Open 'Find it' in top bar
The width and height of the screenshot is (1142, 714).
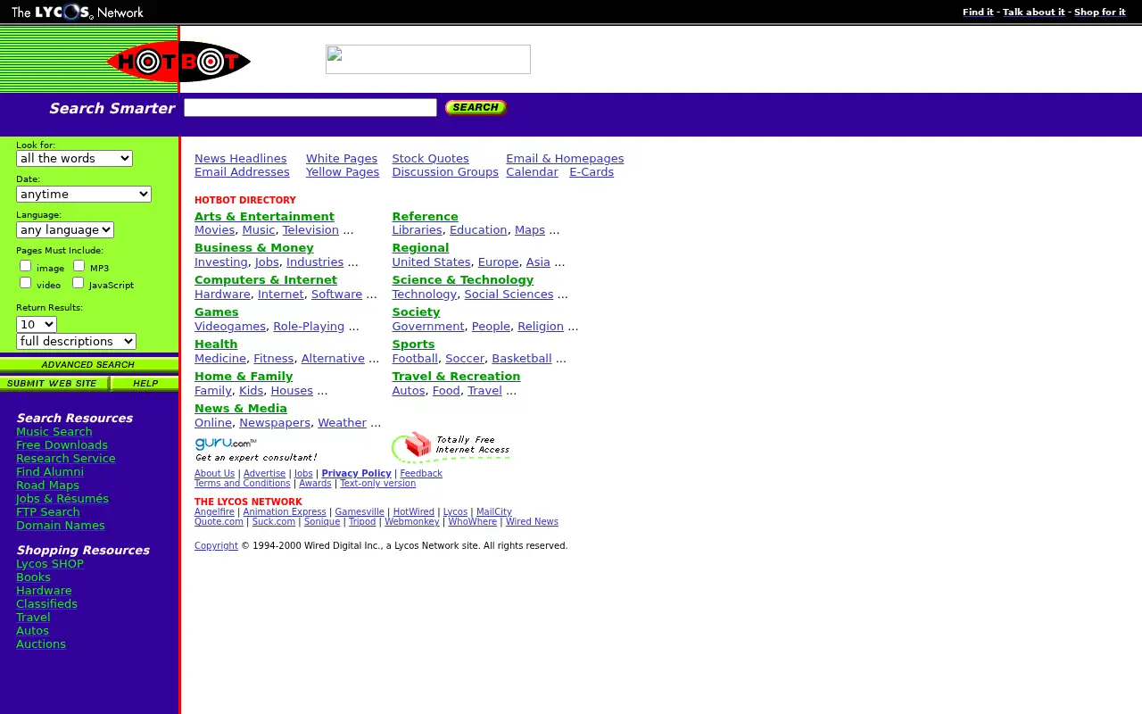coord(978,12)
